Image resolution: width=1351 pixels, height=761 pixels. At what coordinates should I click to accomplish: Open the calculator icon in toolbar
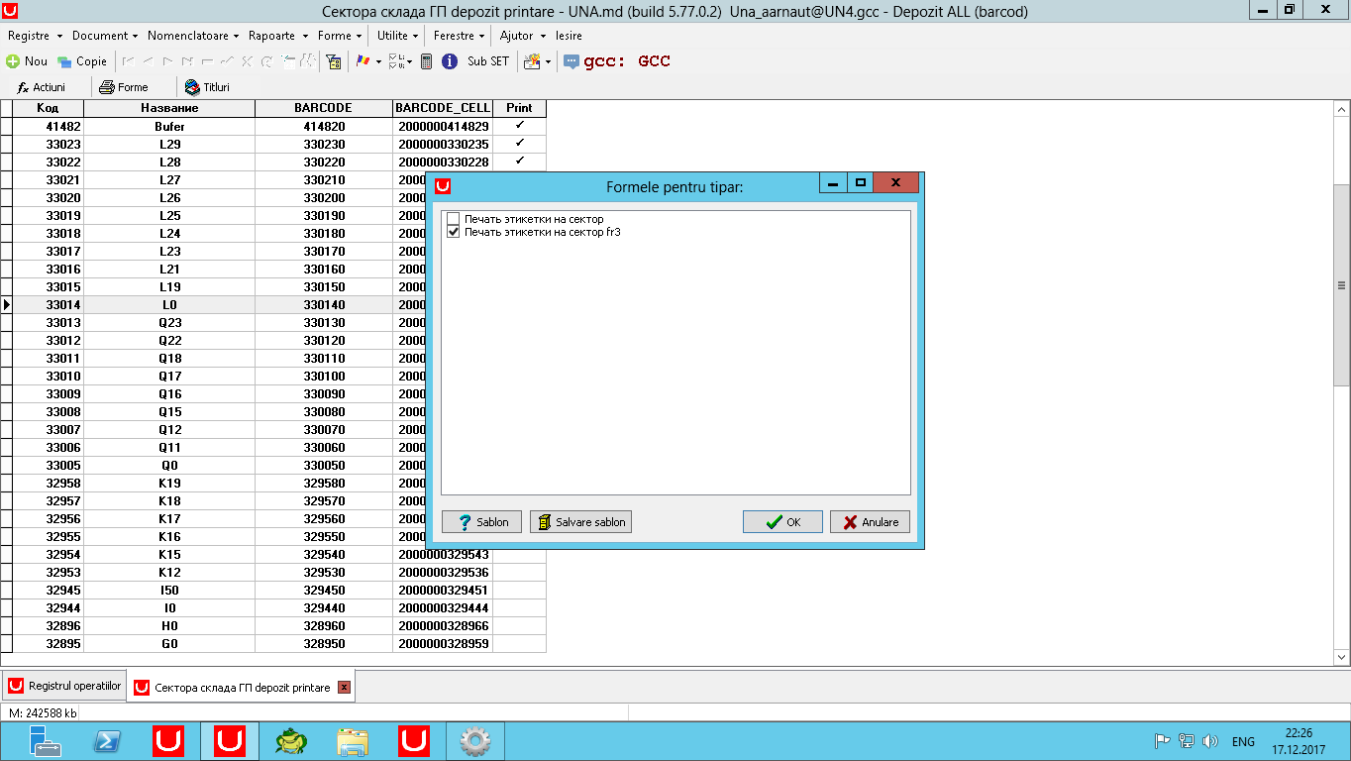426,61
